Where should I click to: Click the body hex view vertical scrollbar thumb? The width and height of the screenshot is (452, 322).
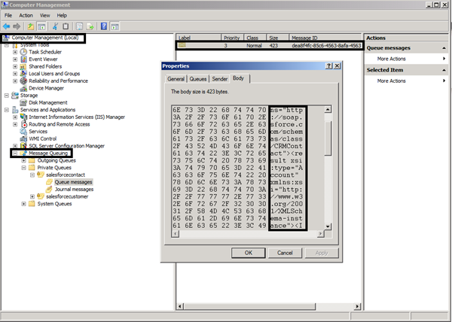coord(328,138)
